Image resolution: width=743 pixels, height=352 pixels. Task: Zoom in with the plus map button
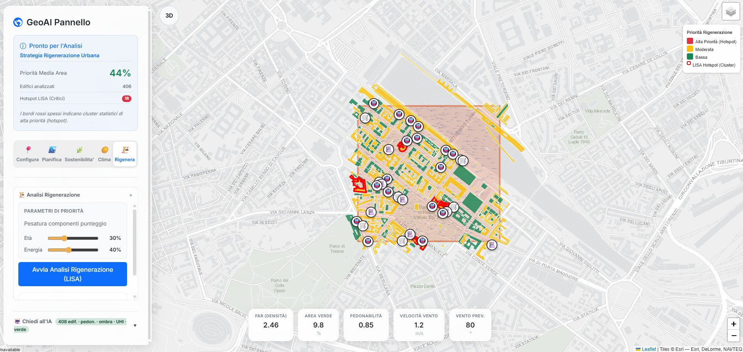pos(733,324)
